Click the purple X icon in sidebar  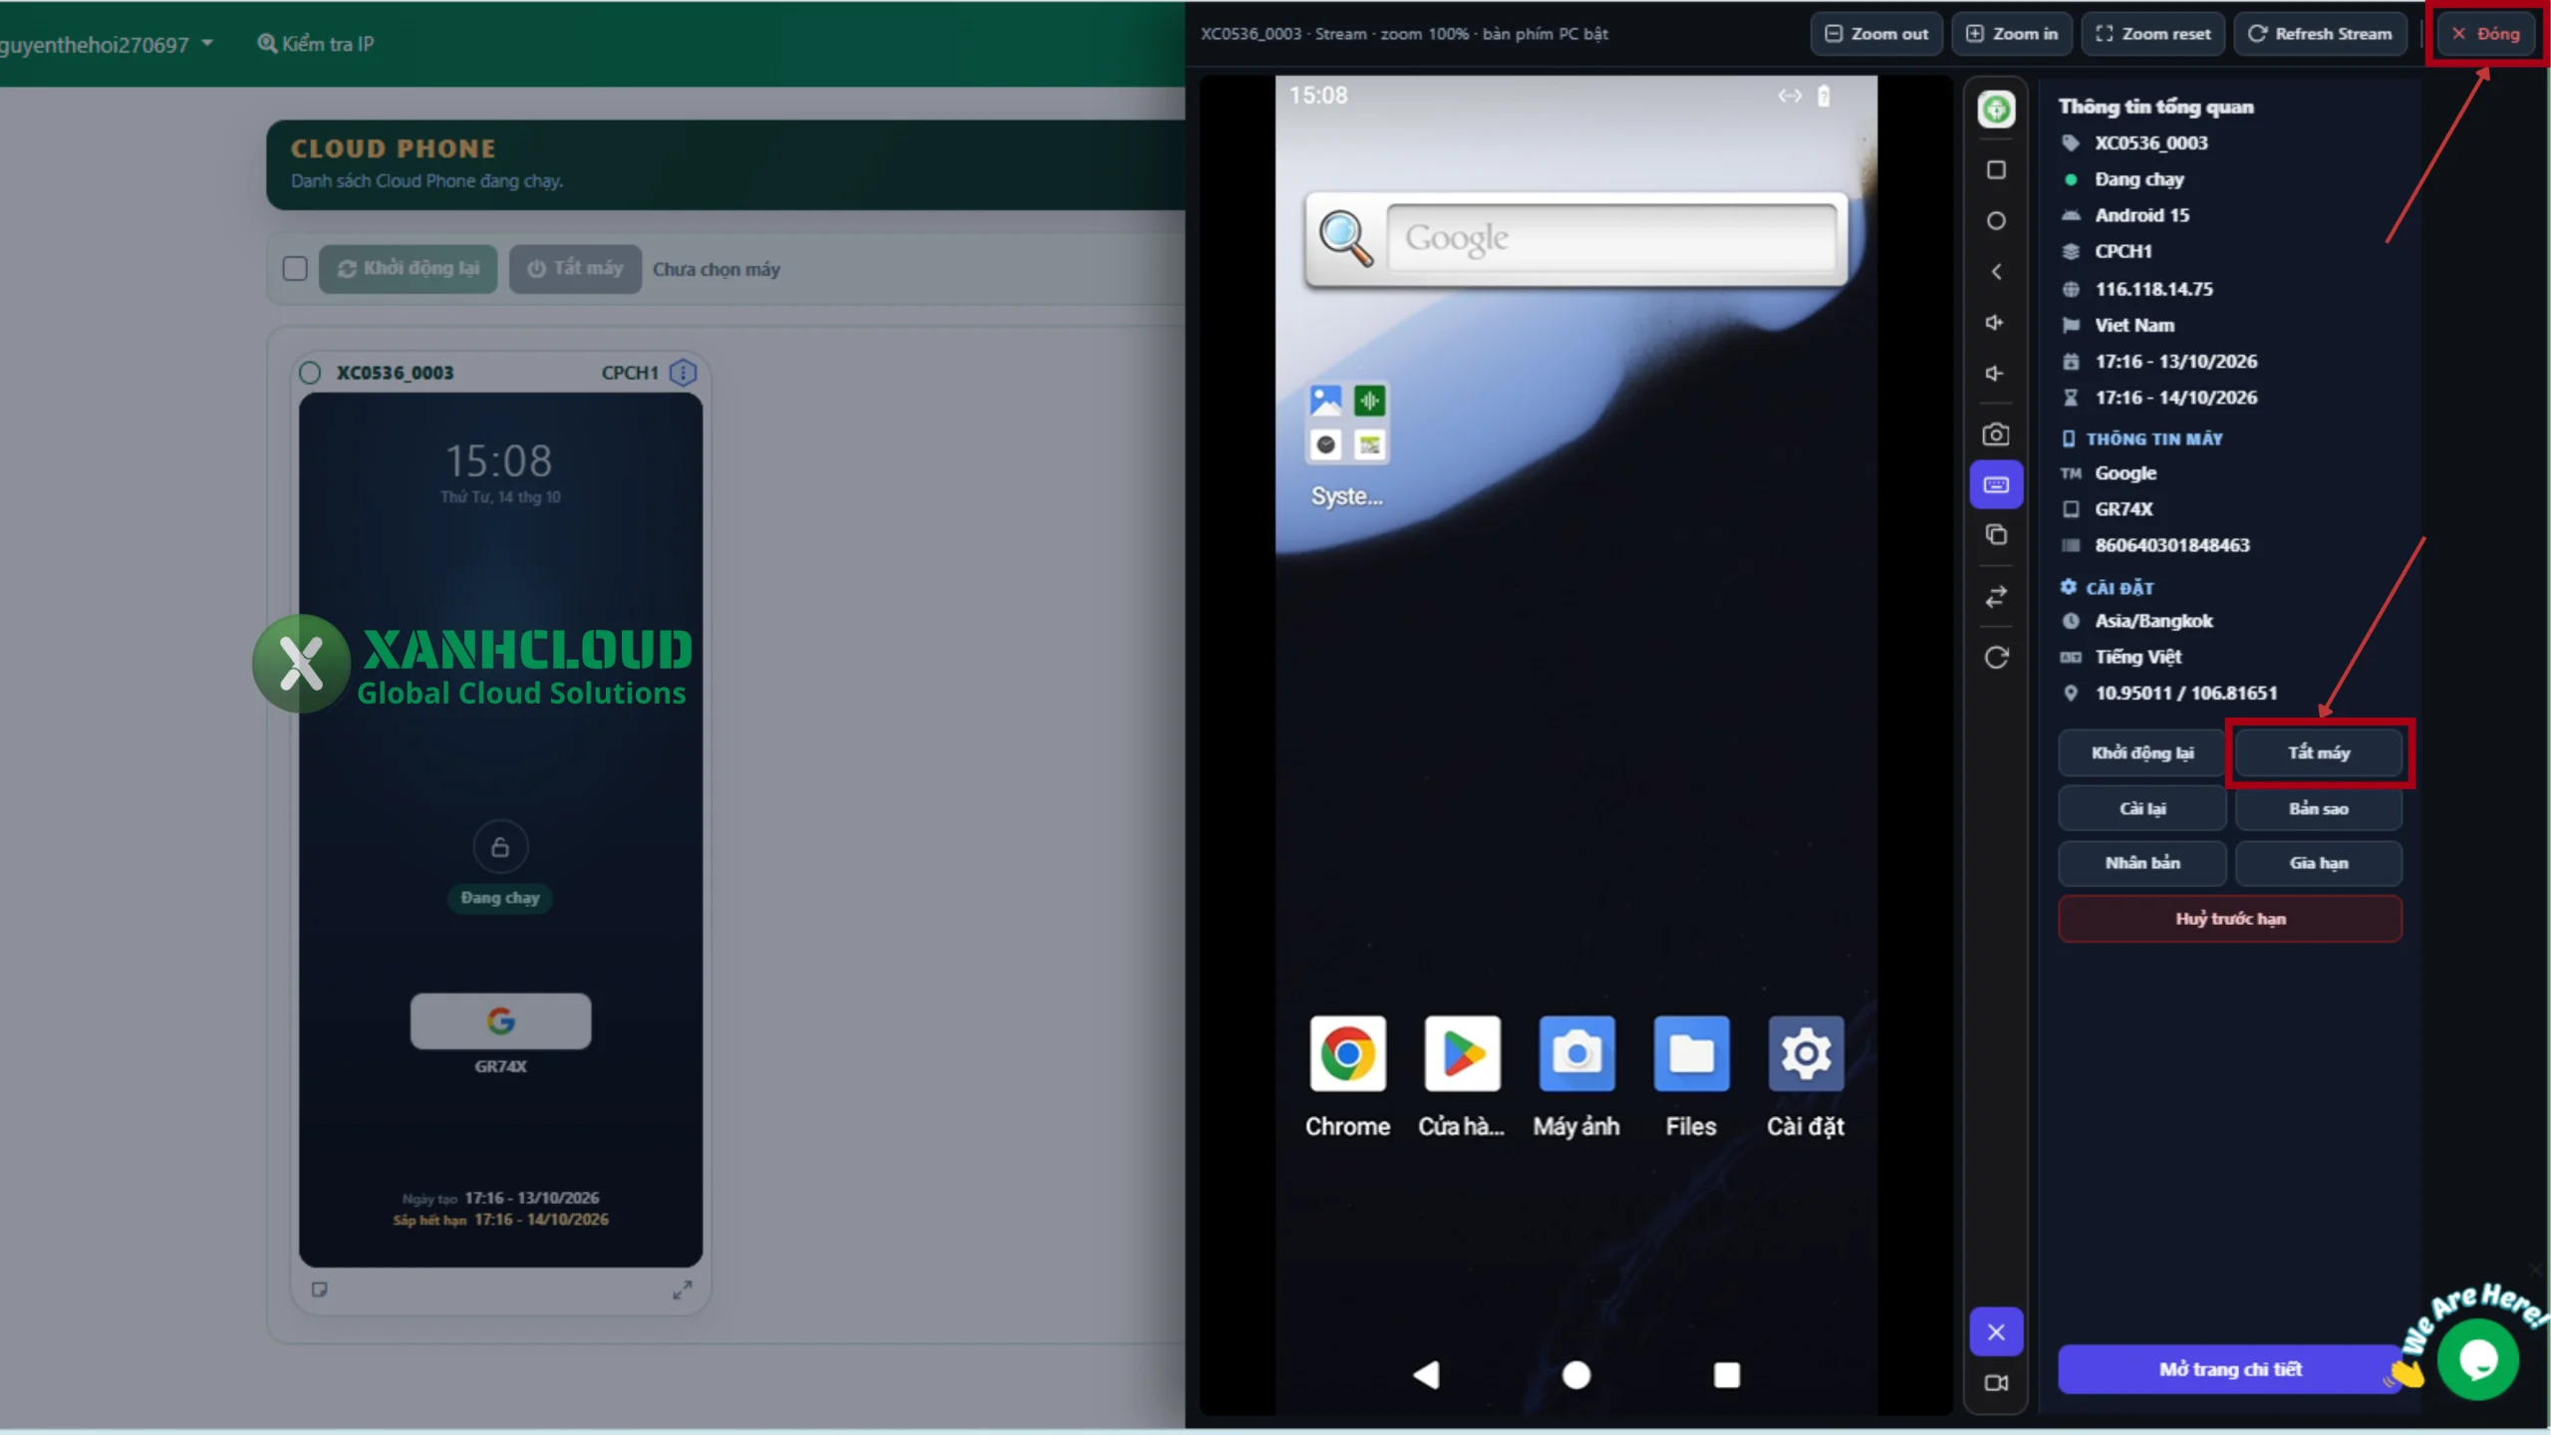(1996, 1332)
